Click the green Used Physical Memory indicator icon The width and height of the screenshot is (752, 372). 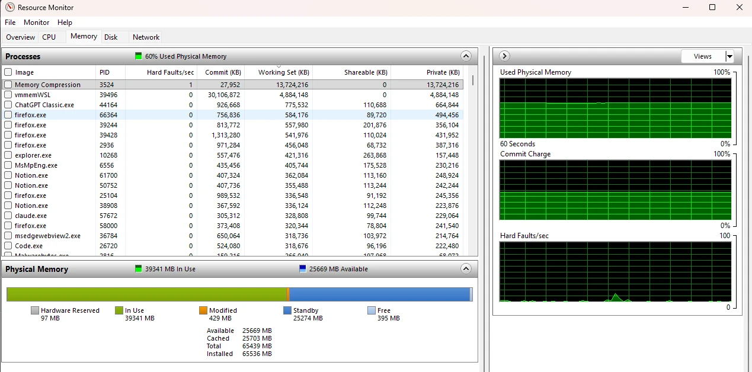[139, 56]
